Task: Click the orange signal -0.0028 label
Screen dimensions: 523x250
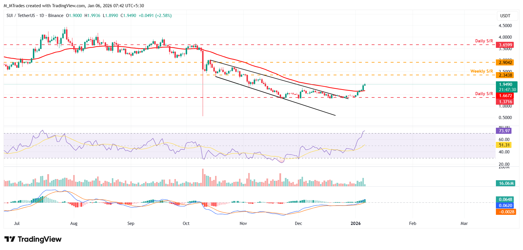Action: [x=505, y=212]
